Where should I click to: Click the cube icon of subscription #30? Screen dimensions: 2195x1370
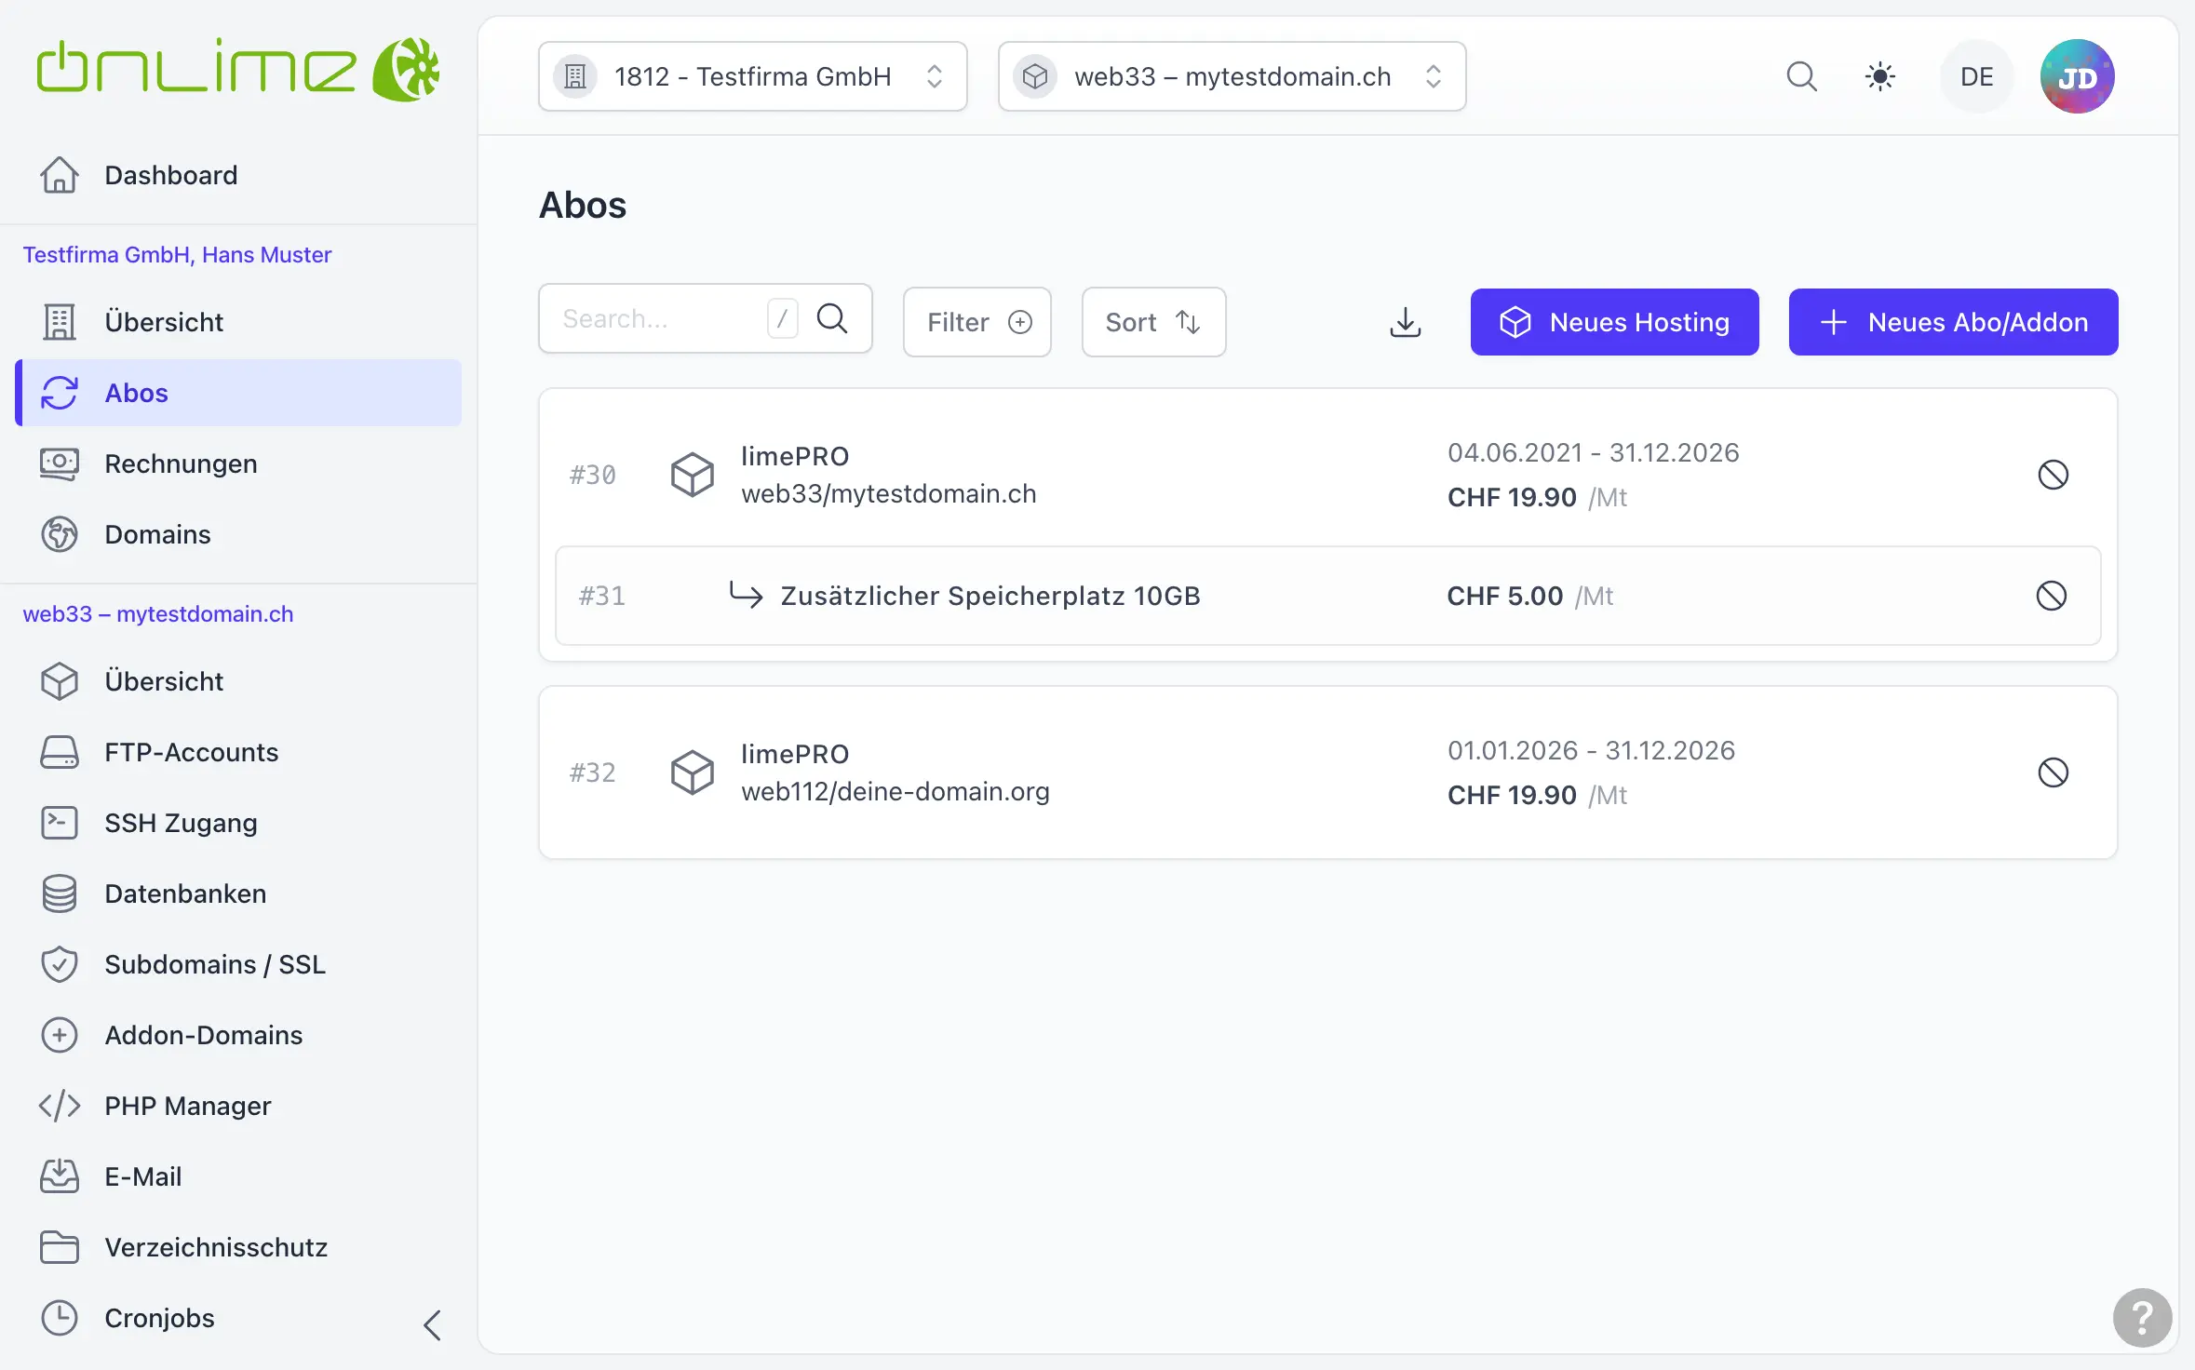click(692, 475)
